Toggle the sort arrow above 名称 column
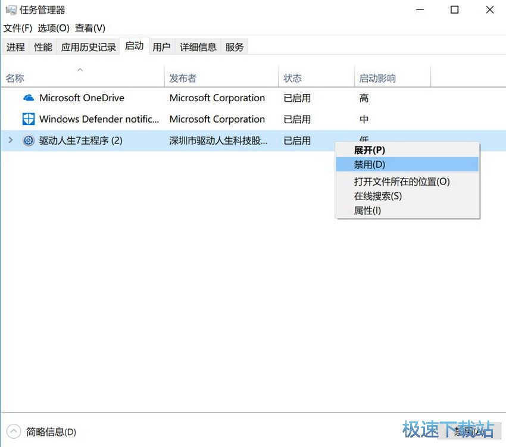Image resolution: width=506 pixels, height=447 pixels. tap(80, 70)
